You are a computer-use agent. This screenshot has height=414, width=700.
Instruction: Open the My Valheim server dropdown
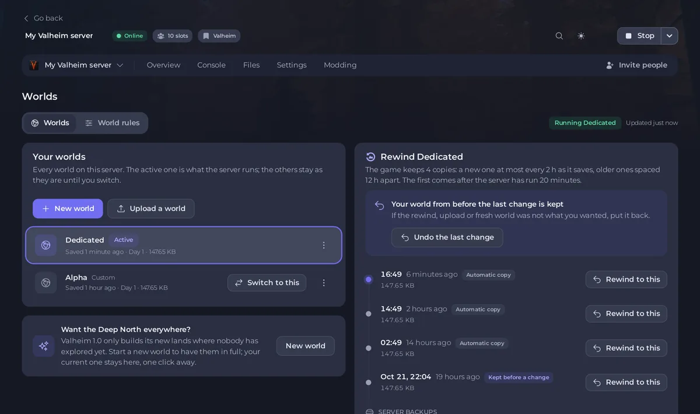click(77, 65)
